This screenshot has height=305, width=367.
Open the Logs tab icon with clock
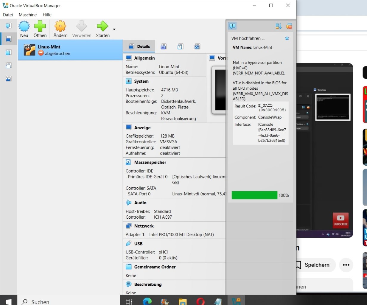[x=180, y=46]
